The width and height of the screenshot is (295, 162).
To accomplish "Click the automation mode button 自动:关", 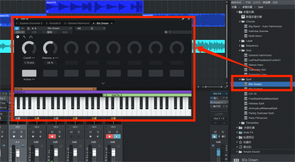I will coord(20,32).
